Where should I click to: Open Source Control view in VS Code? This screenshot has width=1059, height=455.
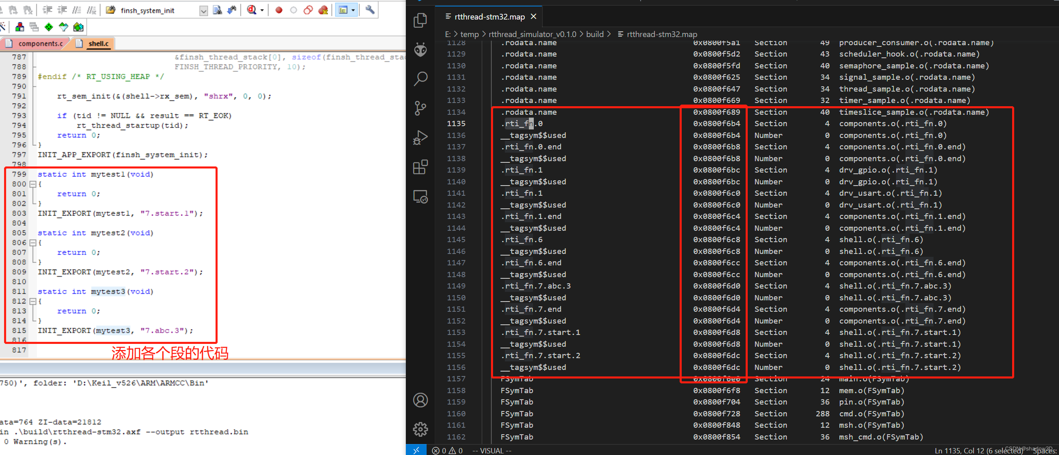point(420,108)
